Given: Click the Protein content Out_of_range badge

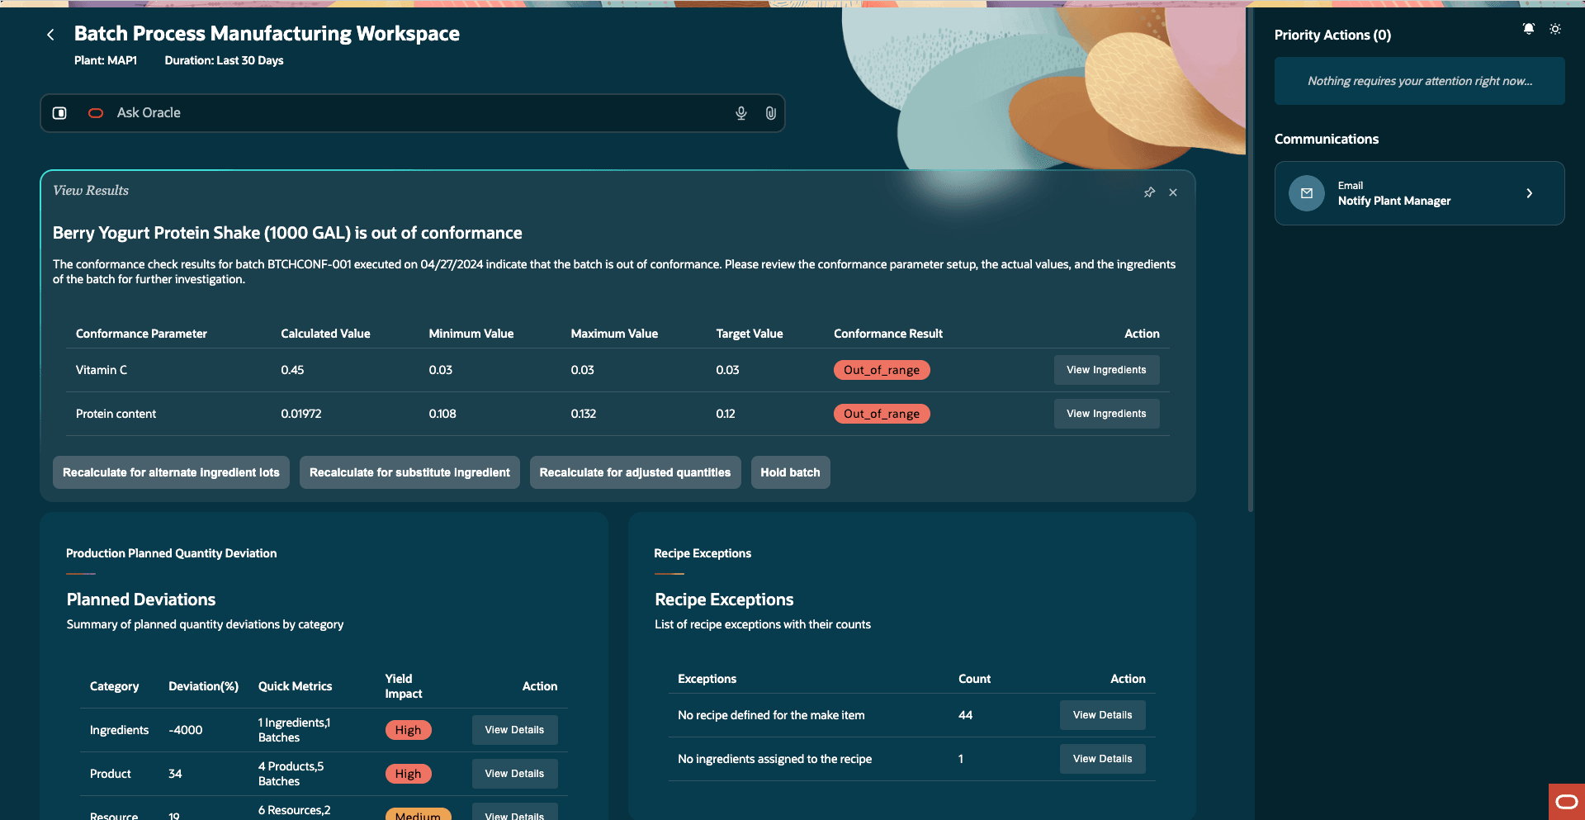Looking at the screenshot, I should click(x=882, y=414).
